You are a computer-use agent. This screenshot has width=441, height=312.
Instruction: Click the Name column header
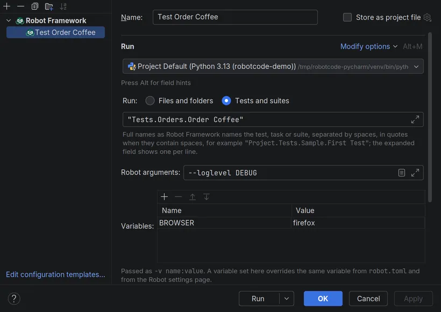click(224, 210)
